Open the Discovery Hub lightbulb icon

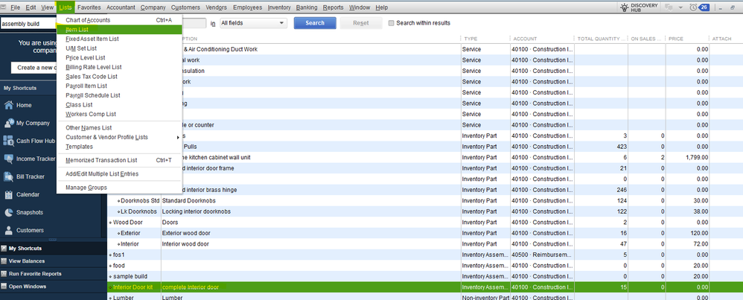pos(624,7)
